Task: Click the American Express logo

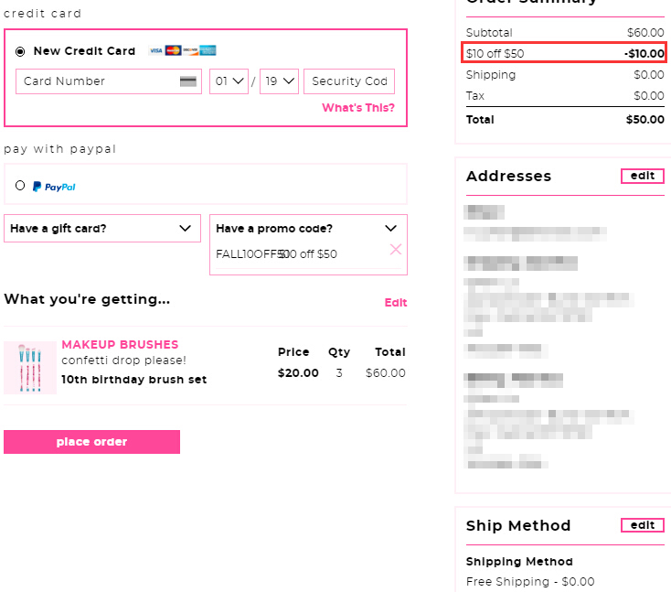Action: (x=208, y=50)
